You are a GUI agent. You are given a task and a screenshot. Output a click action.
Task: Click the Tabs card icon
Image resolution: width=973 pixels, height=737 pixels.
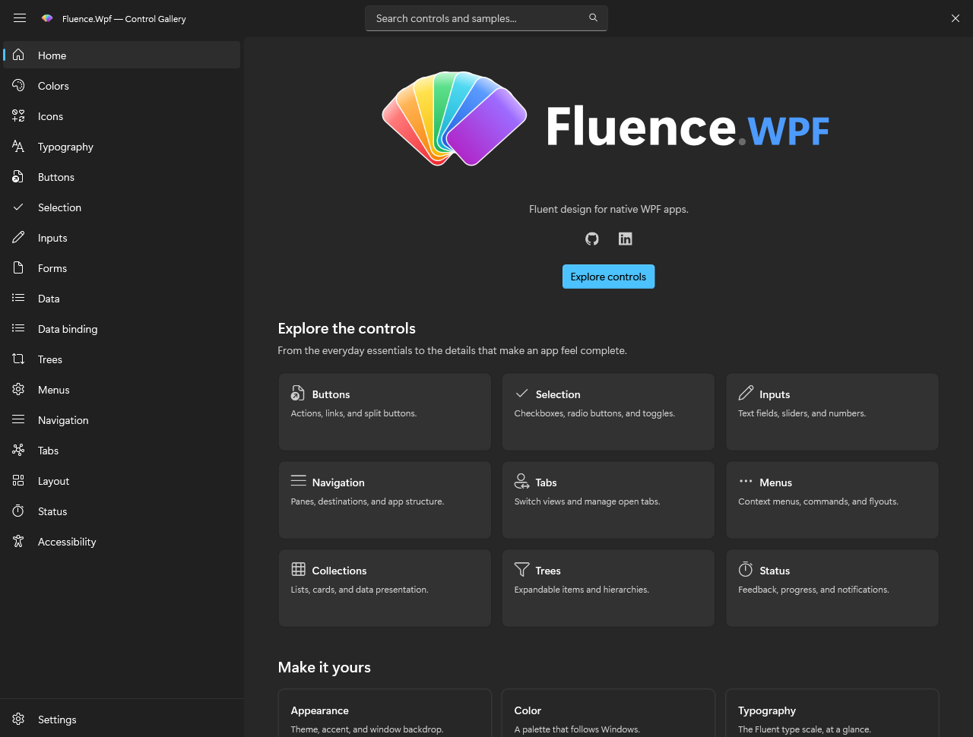pyautogui.click(x=521, y=481)
